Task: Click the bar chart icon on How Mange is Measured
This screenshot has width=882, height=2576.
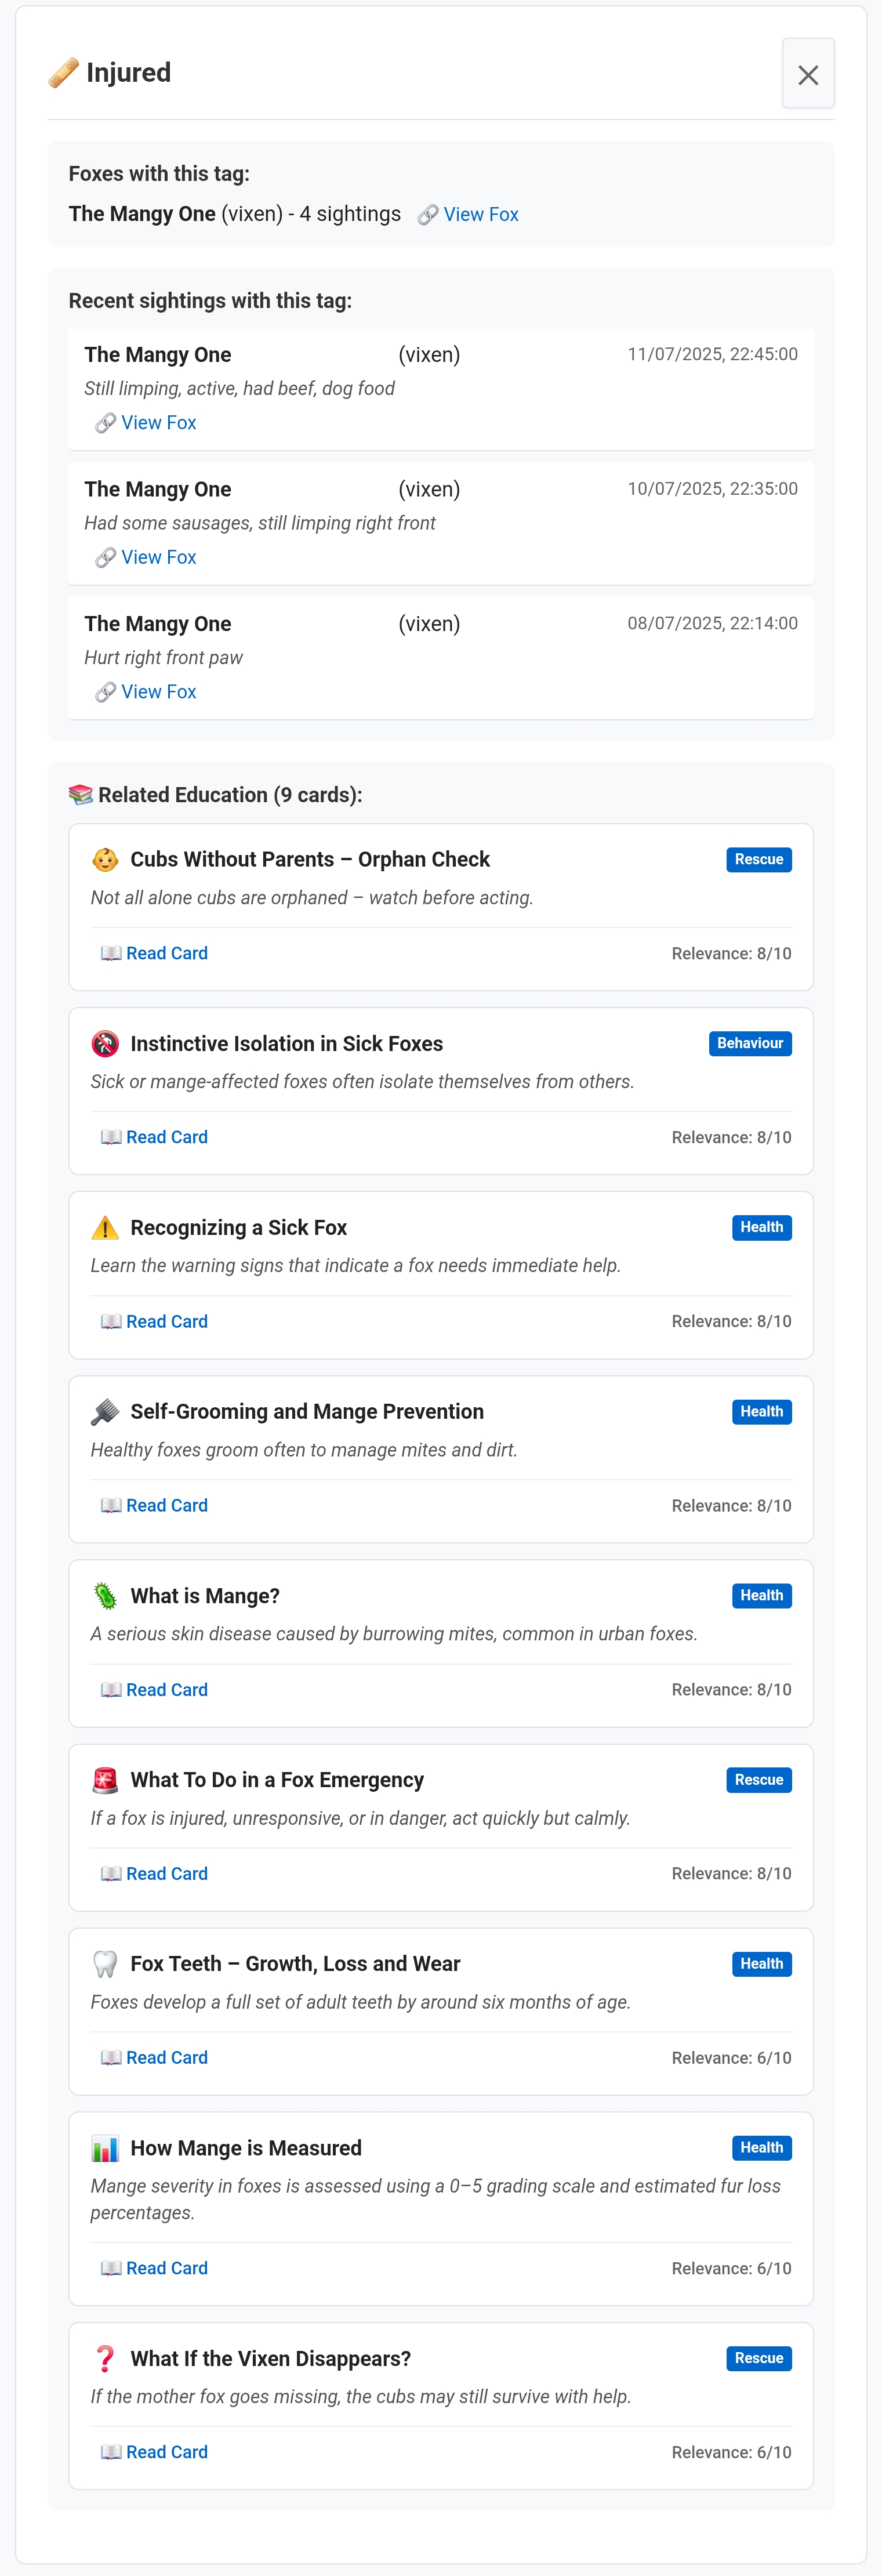Action: pos(105,2148)
